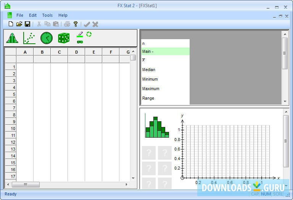
Task: Click the graph panel scrollbar thumb
Action: click(286, 141)
